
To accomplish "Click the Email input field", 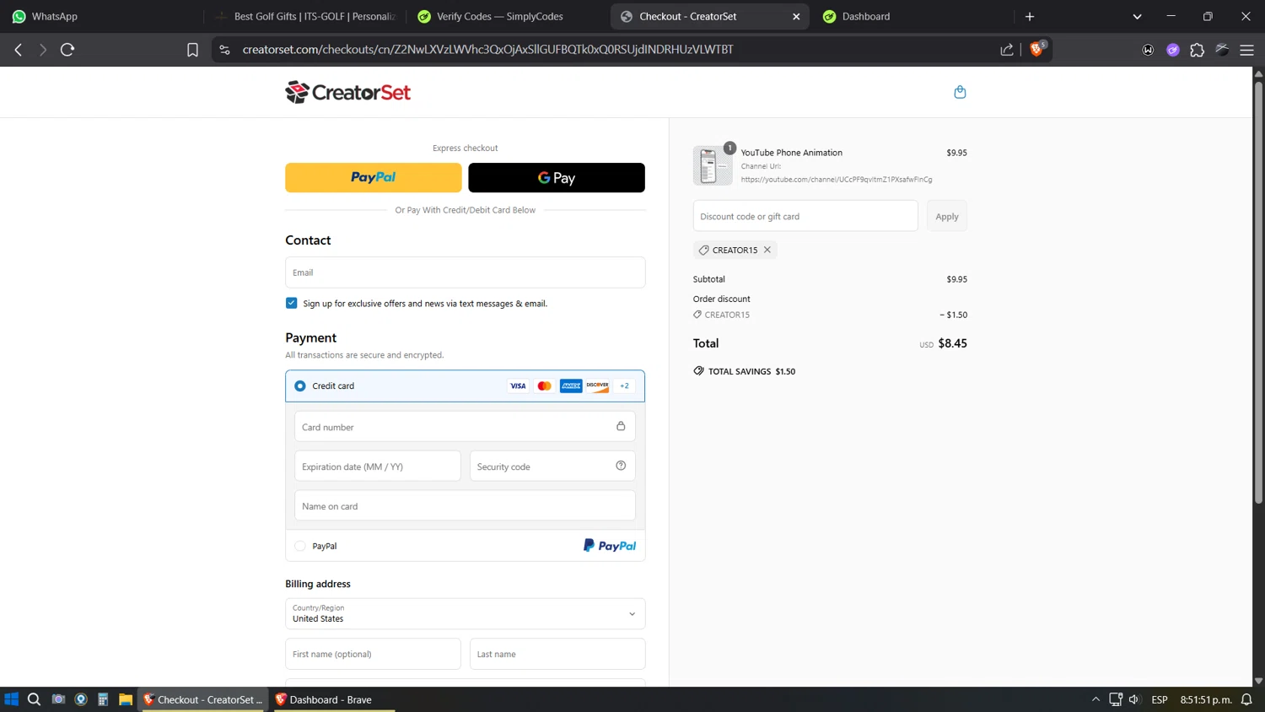I will pos(466,272).
